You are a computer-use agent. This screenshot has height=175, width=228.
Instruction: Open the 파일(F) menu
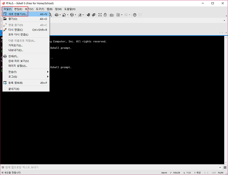point(8,9)
